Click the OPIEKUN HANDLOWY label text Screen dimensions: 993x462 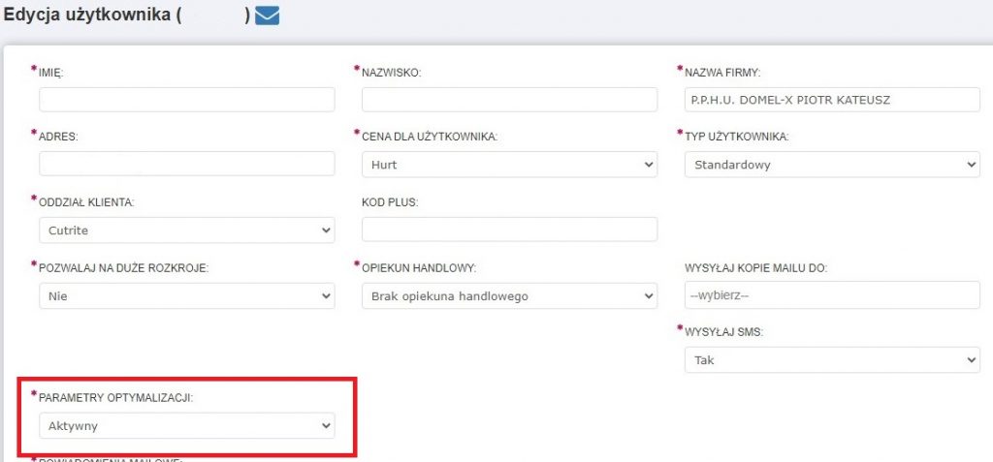click(x=418, y=268)
